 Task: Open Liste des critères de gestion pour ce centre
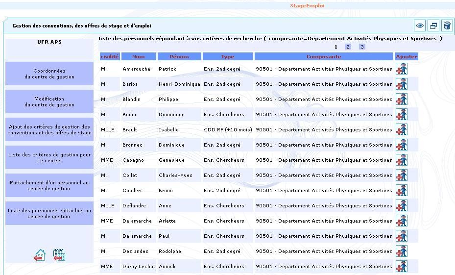tap(49, 157)
